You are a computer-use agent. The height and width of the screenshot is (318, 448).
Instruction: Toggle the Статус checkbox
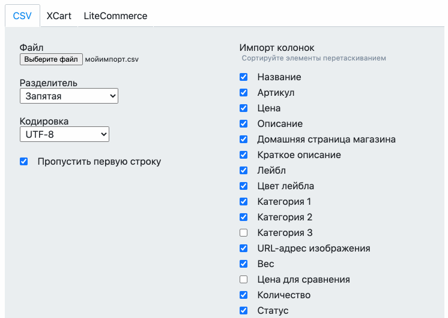(243, 311)
